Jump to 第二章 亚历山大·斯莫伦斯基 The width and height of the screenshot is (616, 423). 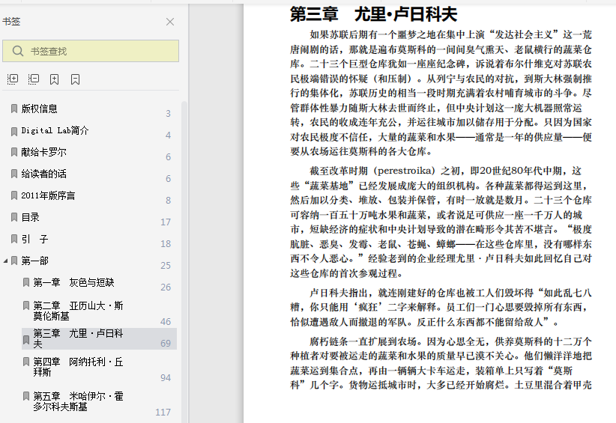click(x=78, y=311)
